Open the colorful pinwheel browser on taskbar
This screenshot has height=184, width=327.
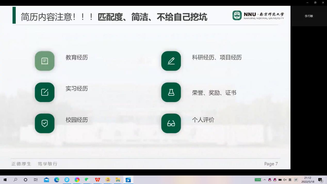click(x=77, y=180)
